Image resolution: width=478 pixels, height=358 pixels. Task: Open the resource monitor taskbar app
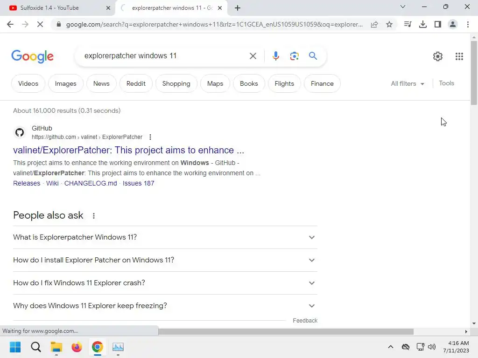pos(118,347)
